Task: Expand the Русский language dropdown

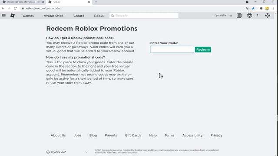Action: coord(67,152)
